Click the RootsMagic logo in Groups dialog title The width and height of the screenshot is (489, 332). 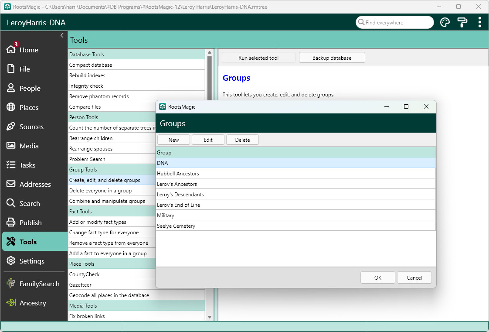pyautogui.click(x=163, y=106)
